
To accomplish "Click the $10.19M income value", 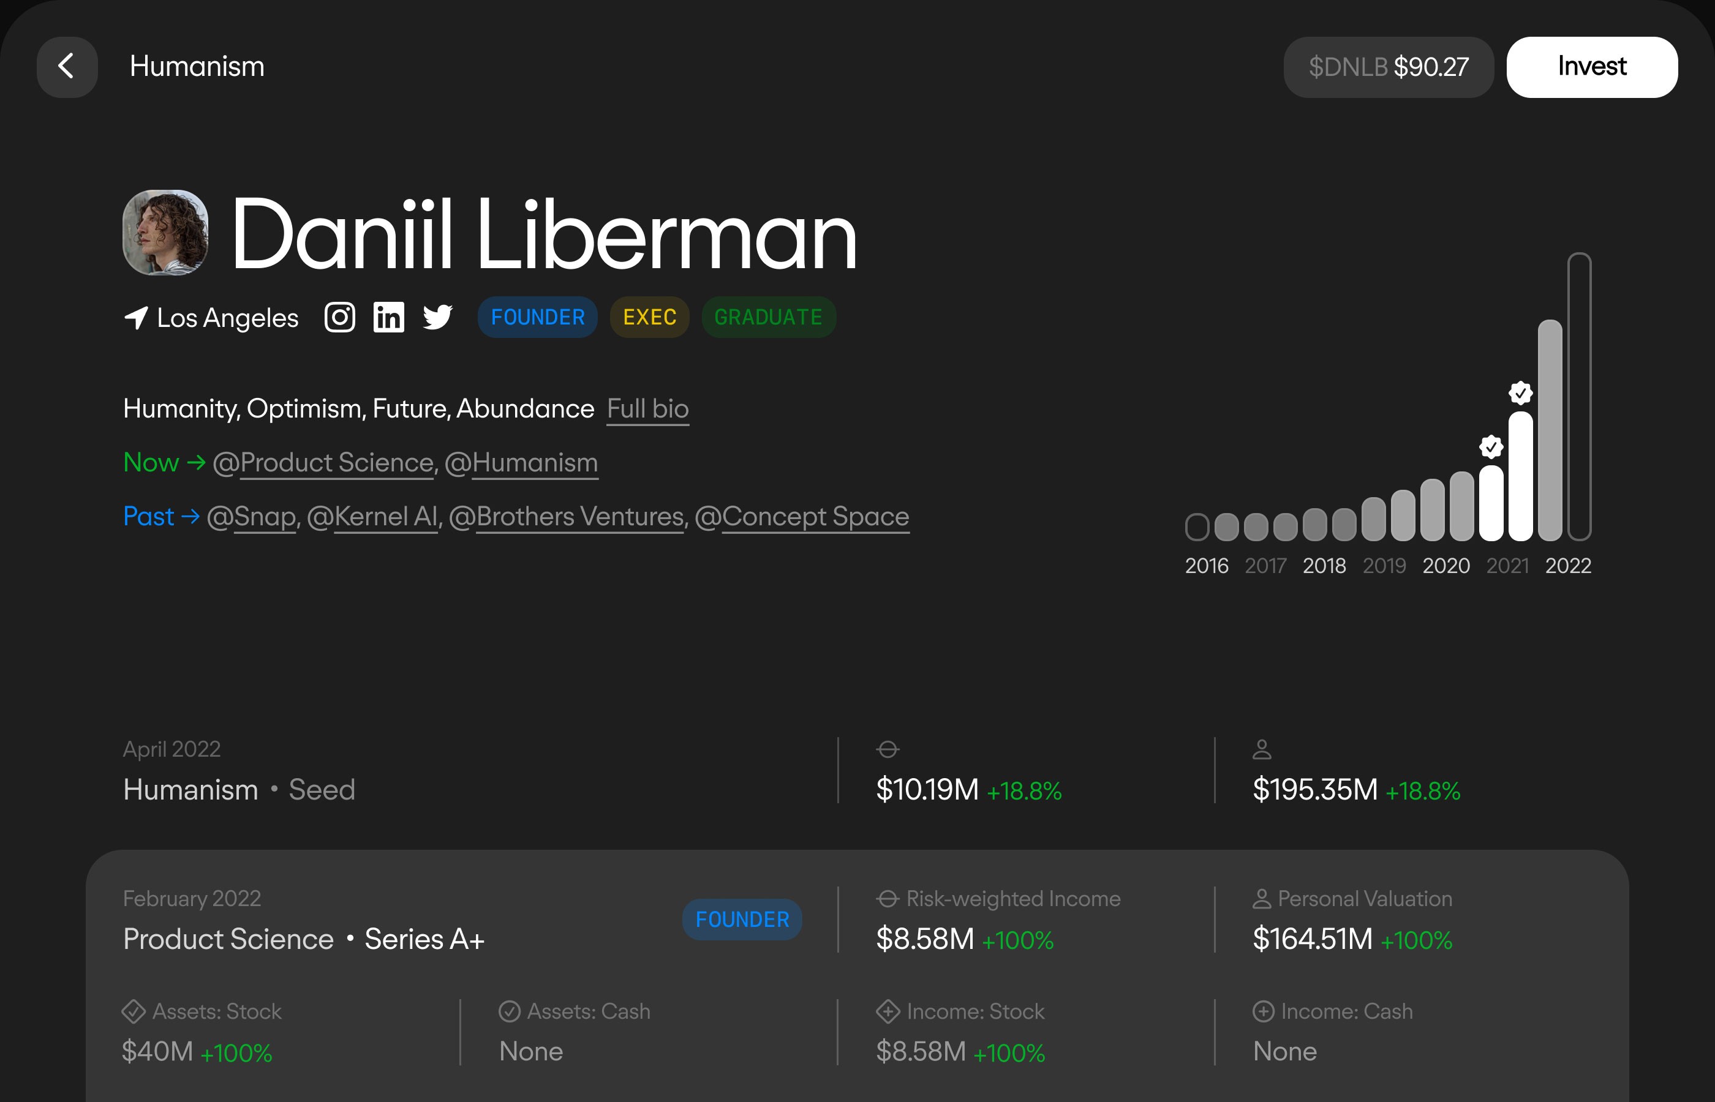I will point(927,790).
